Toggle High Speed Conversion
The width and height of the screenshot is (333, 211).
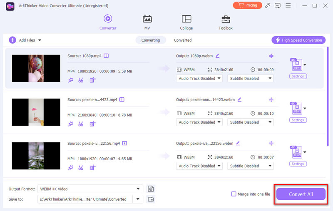298,40
